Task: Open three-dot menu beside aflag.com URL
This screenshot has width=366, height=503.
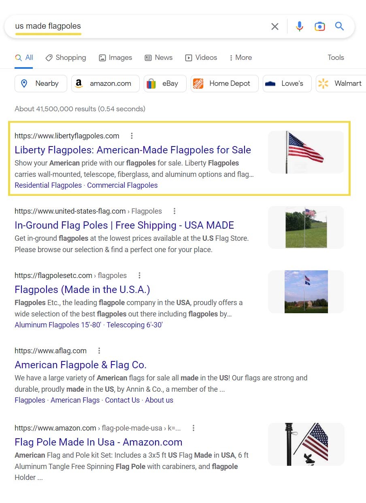Action: (x=99, y=351)
